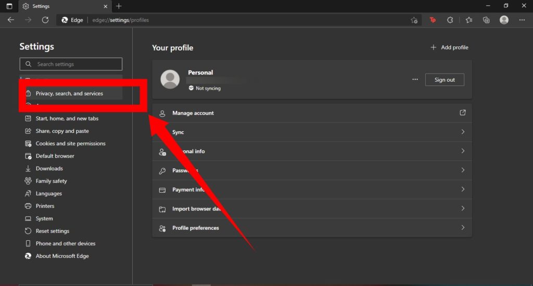Click the Personal profile avatar picture
The width and height of the screenshot is (533, 286).
(170, 79)
